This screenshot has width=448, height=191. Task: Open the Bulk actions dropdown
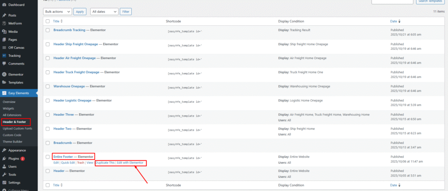pyautogui.click(x=57, y=11)
